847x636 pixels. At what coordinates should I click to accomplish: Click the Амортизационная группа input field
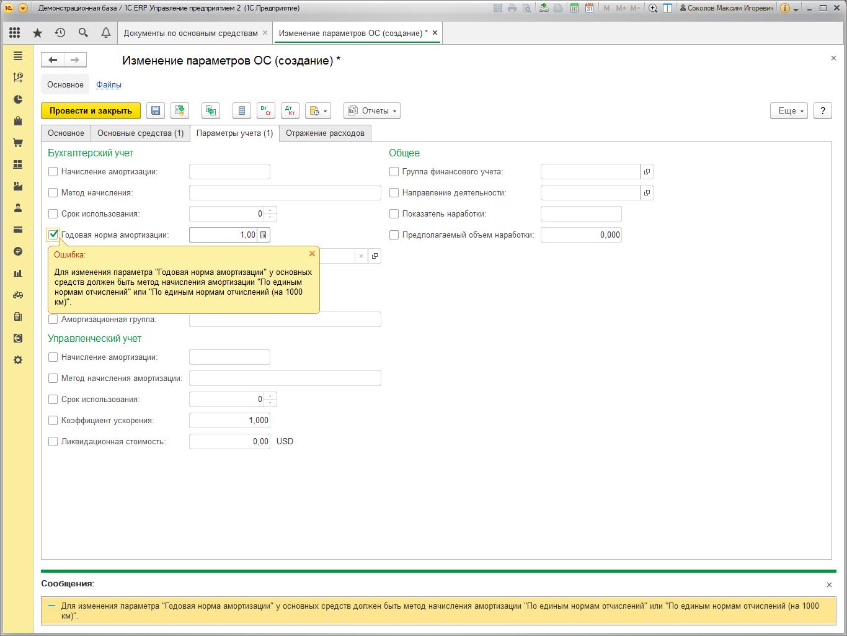(285, 320)
